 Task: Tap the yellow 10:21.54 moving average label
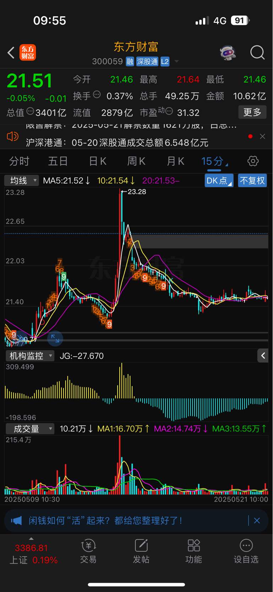(x=116, y=181)
